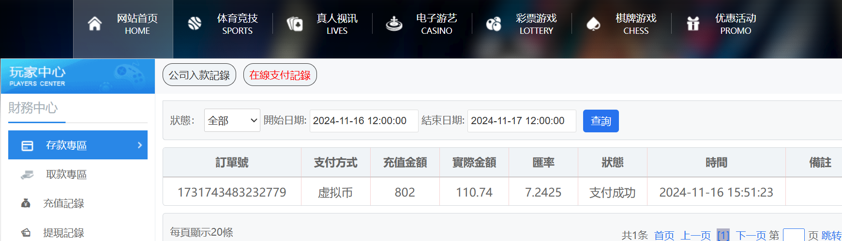Click the 支付成功 status cell

click(x=613, y=192)
